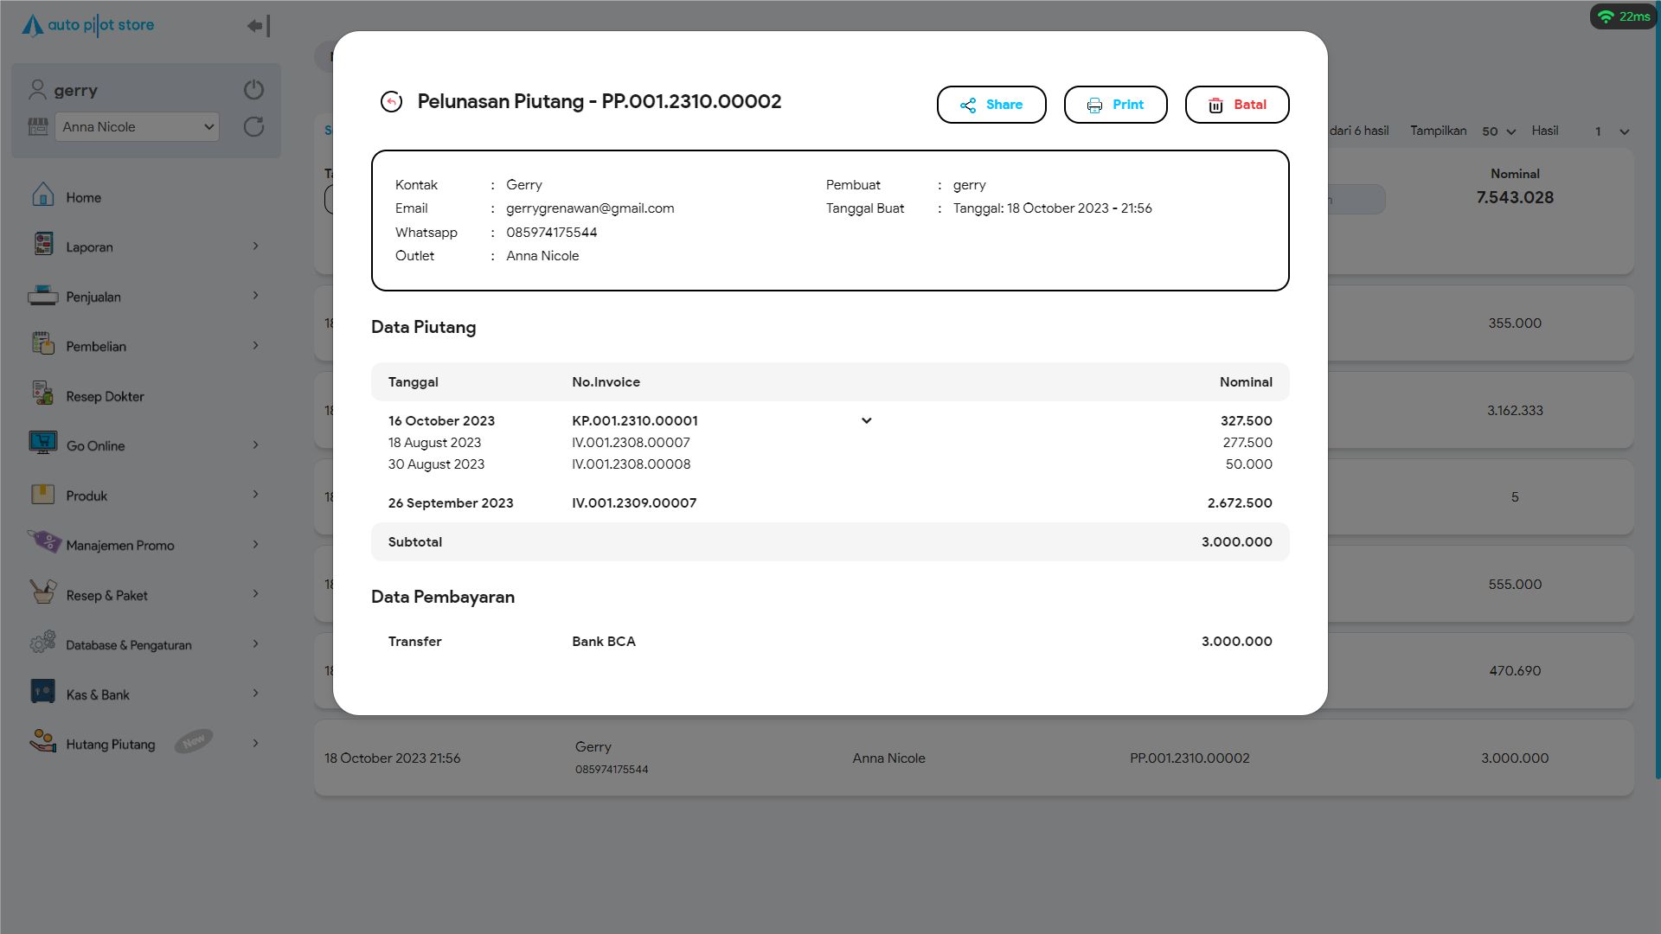Image resolution: width=1661 pixels, height=934 pixels.
Task: Click the refresh icon beside outlet selector
Action: pyautogui.click(x=253, y=127)
